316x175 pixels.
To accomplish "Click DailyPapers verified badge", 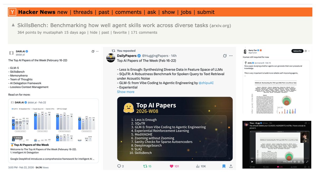I will click(139, 56).
